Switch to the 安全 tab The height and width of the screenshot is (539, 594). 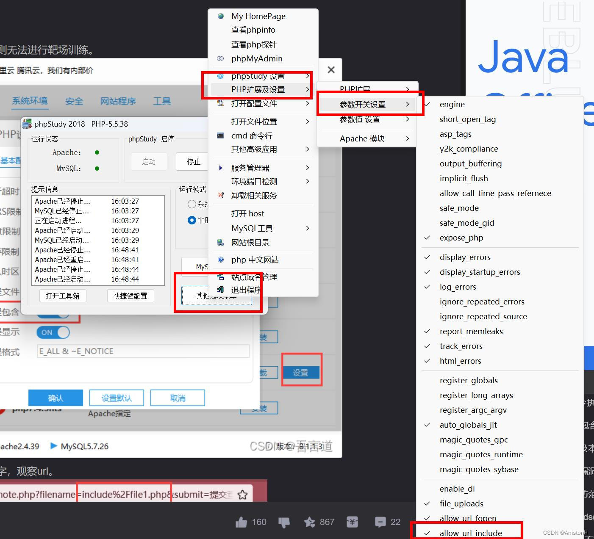[x=74, y=101]
